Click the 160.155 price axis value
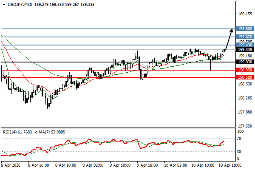This screenshot has width=255, height=170. tap(245, 14)
